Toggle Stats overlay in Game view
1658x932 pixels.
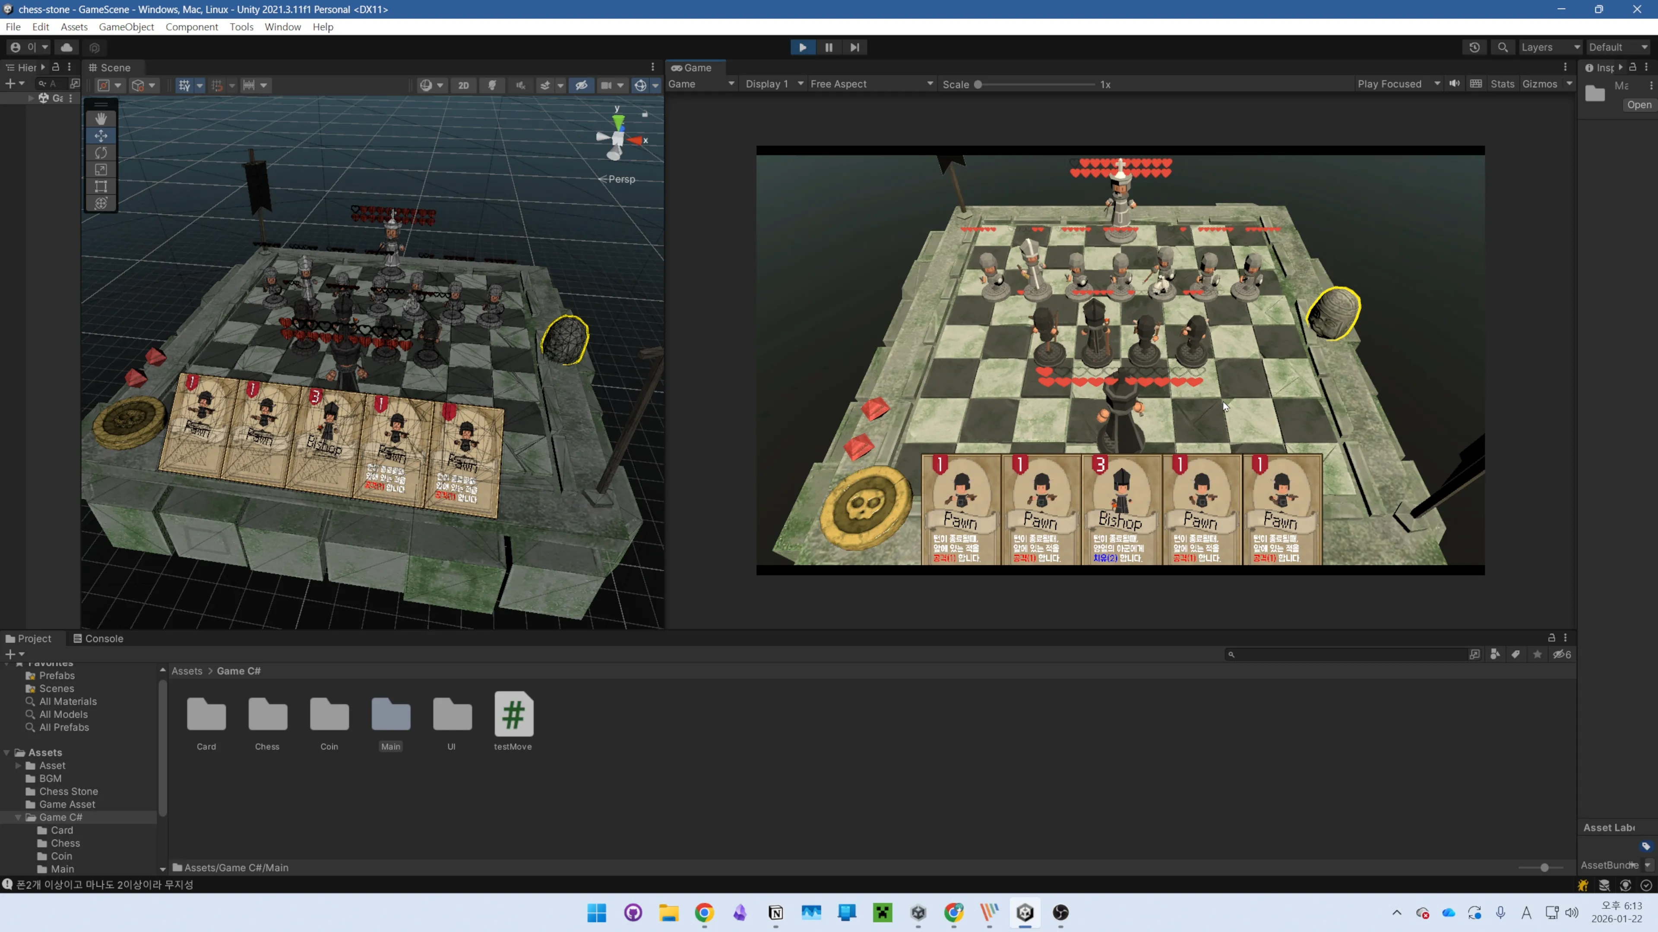tap(1502, 84)
